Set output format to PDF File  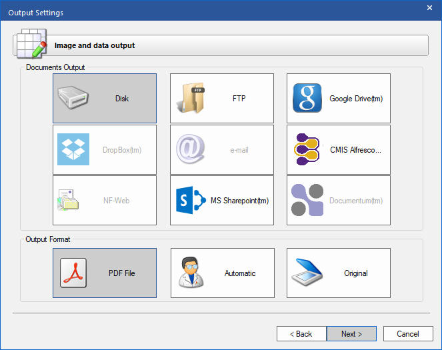point(122,273)
